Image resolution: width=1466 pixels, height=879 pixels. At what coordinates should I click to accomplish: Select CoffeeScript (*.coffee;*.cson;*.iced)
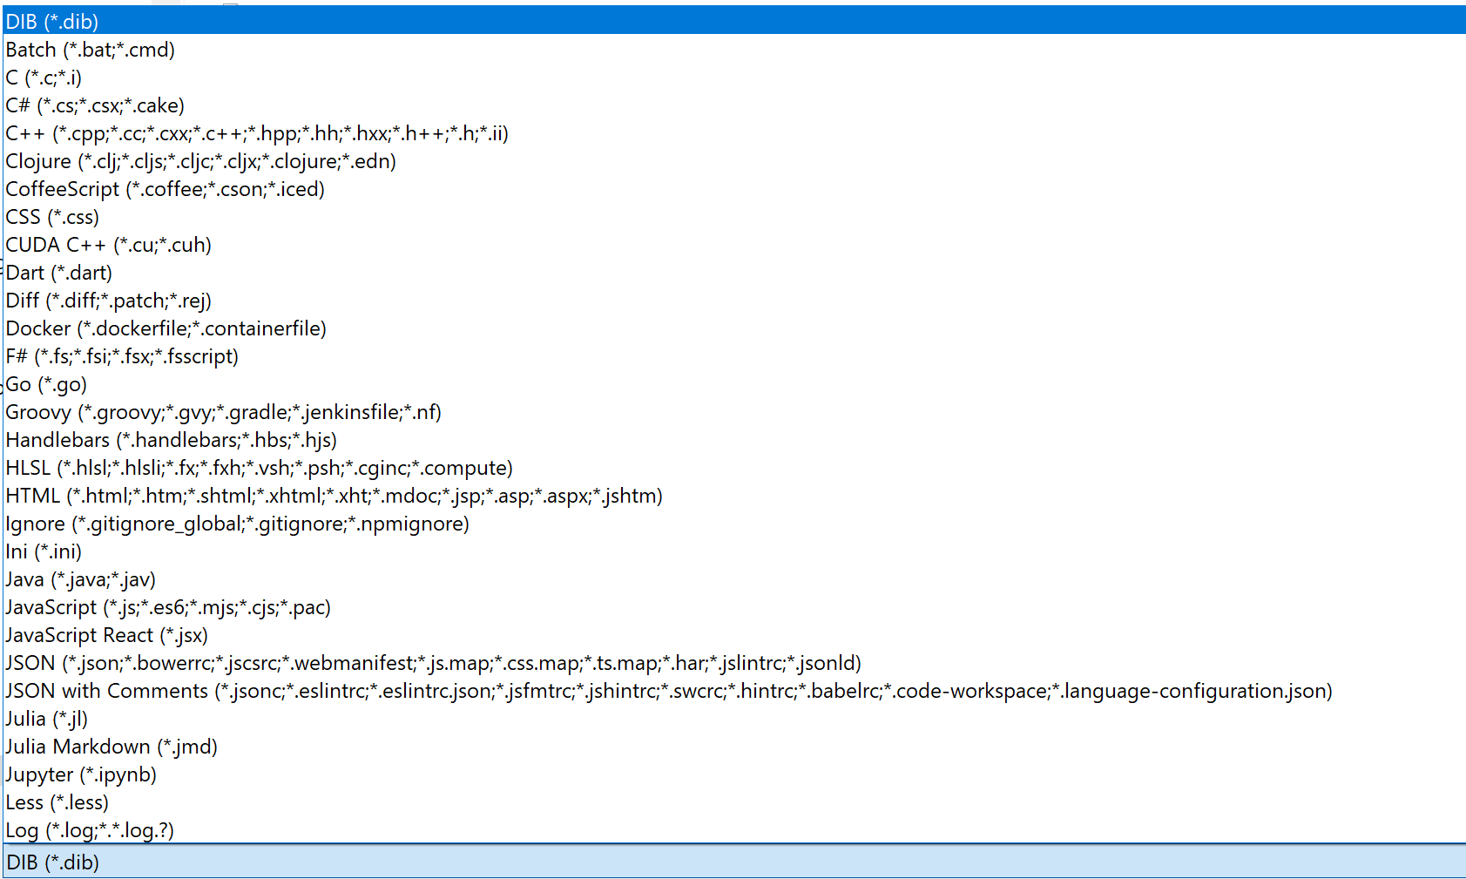point(734,189)
